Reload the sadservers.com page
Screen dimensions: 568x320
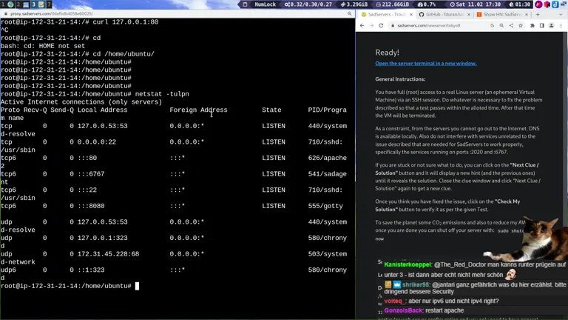tap(381, 26)
